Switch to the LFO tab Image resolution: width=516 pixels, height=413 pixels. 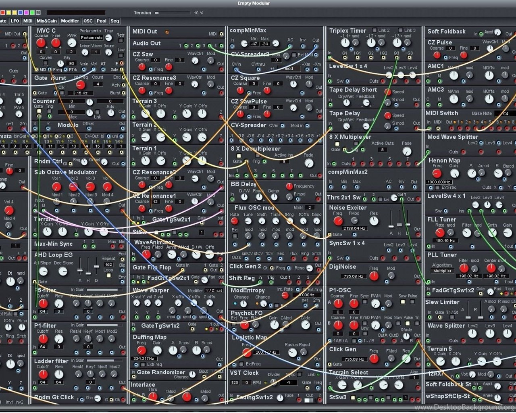click(15, 21)
